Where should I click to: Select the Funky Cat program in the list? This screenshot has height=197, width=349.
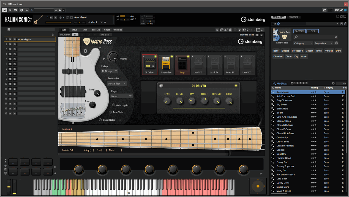282,162
